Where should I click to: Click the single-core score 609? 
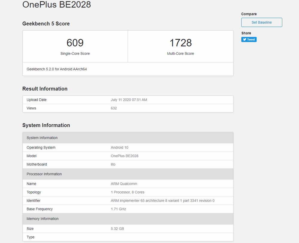[x=75, y=43]
